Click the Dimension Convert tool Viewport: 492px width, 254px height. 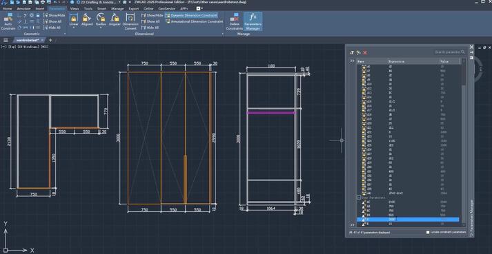coord(130,21)
